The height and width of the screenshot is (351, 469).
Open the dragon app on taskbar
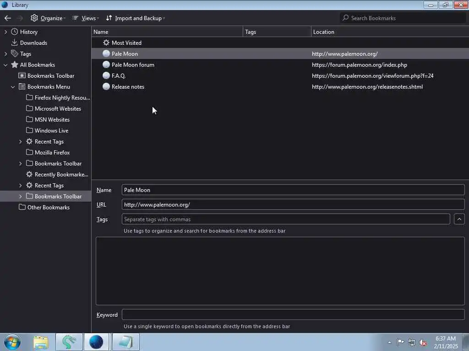pyautogui.click(x=69, y=342)
